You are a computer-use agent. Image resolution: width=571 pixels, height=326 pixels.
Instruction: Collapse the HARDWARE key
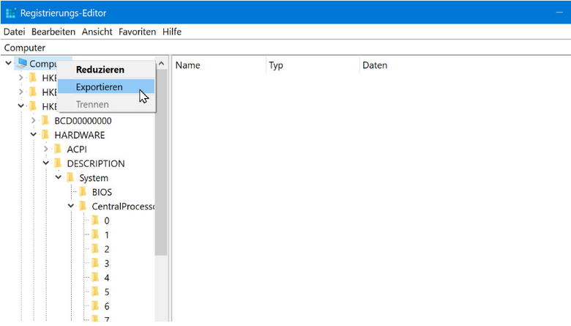pyautogui.click(x=34, y=135)
